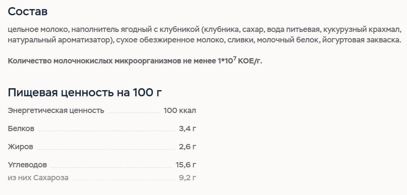
Task: Select the Белков row label
Action: point(21,129)
